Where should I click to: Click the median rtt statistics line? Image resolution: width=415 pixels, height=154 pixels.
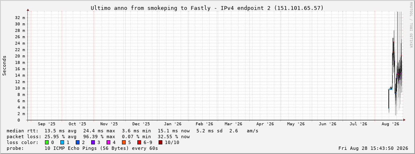pyautogui.click(x=132, y=131)
